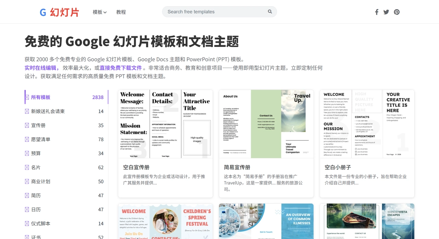Open the Travel Up 简易宣传册 thumbnail

[266, 124]
